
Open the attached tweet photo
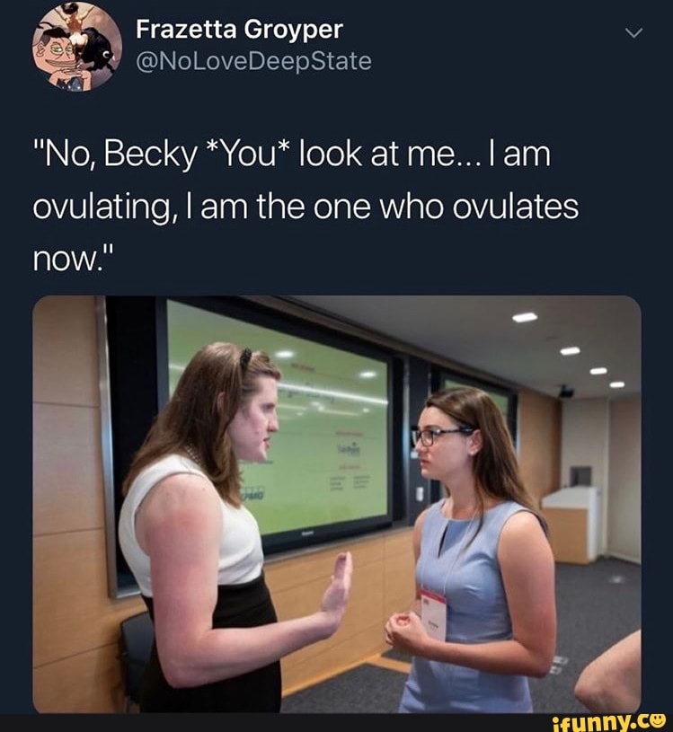(337, 504)
